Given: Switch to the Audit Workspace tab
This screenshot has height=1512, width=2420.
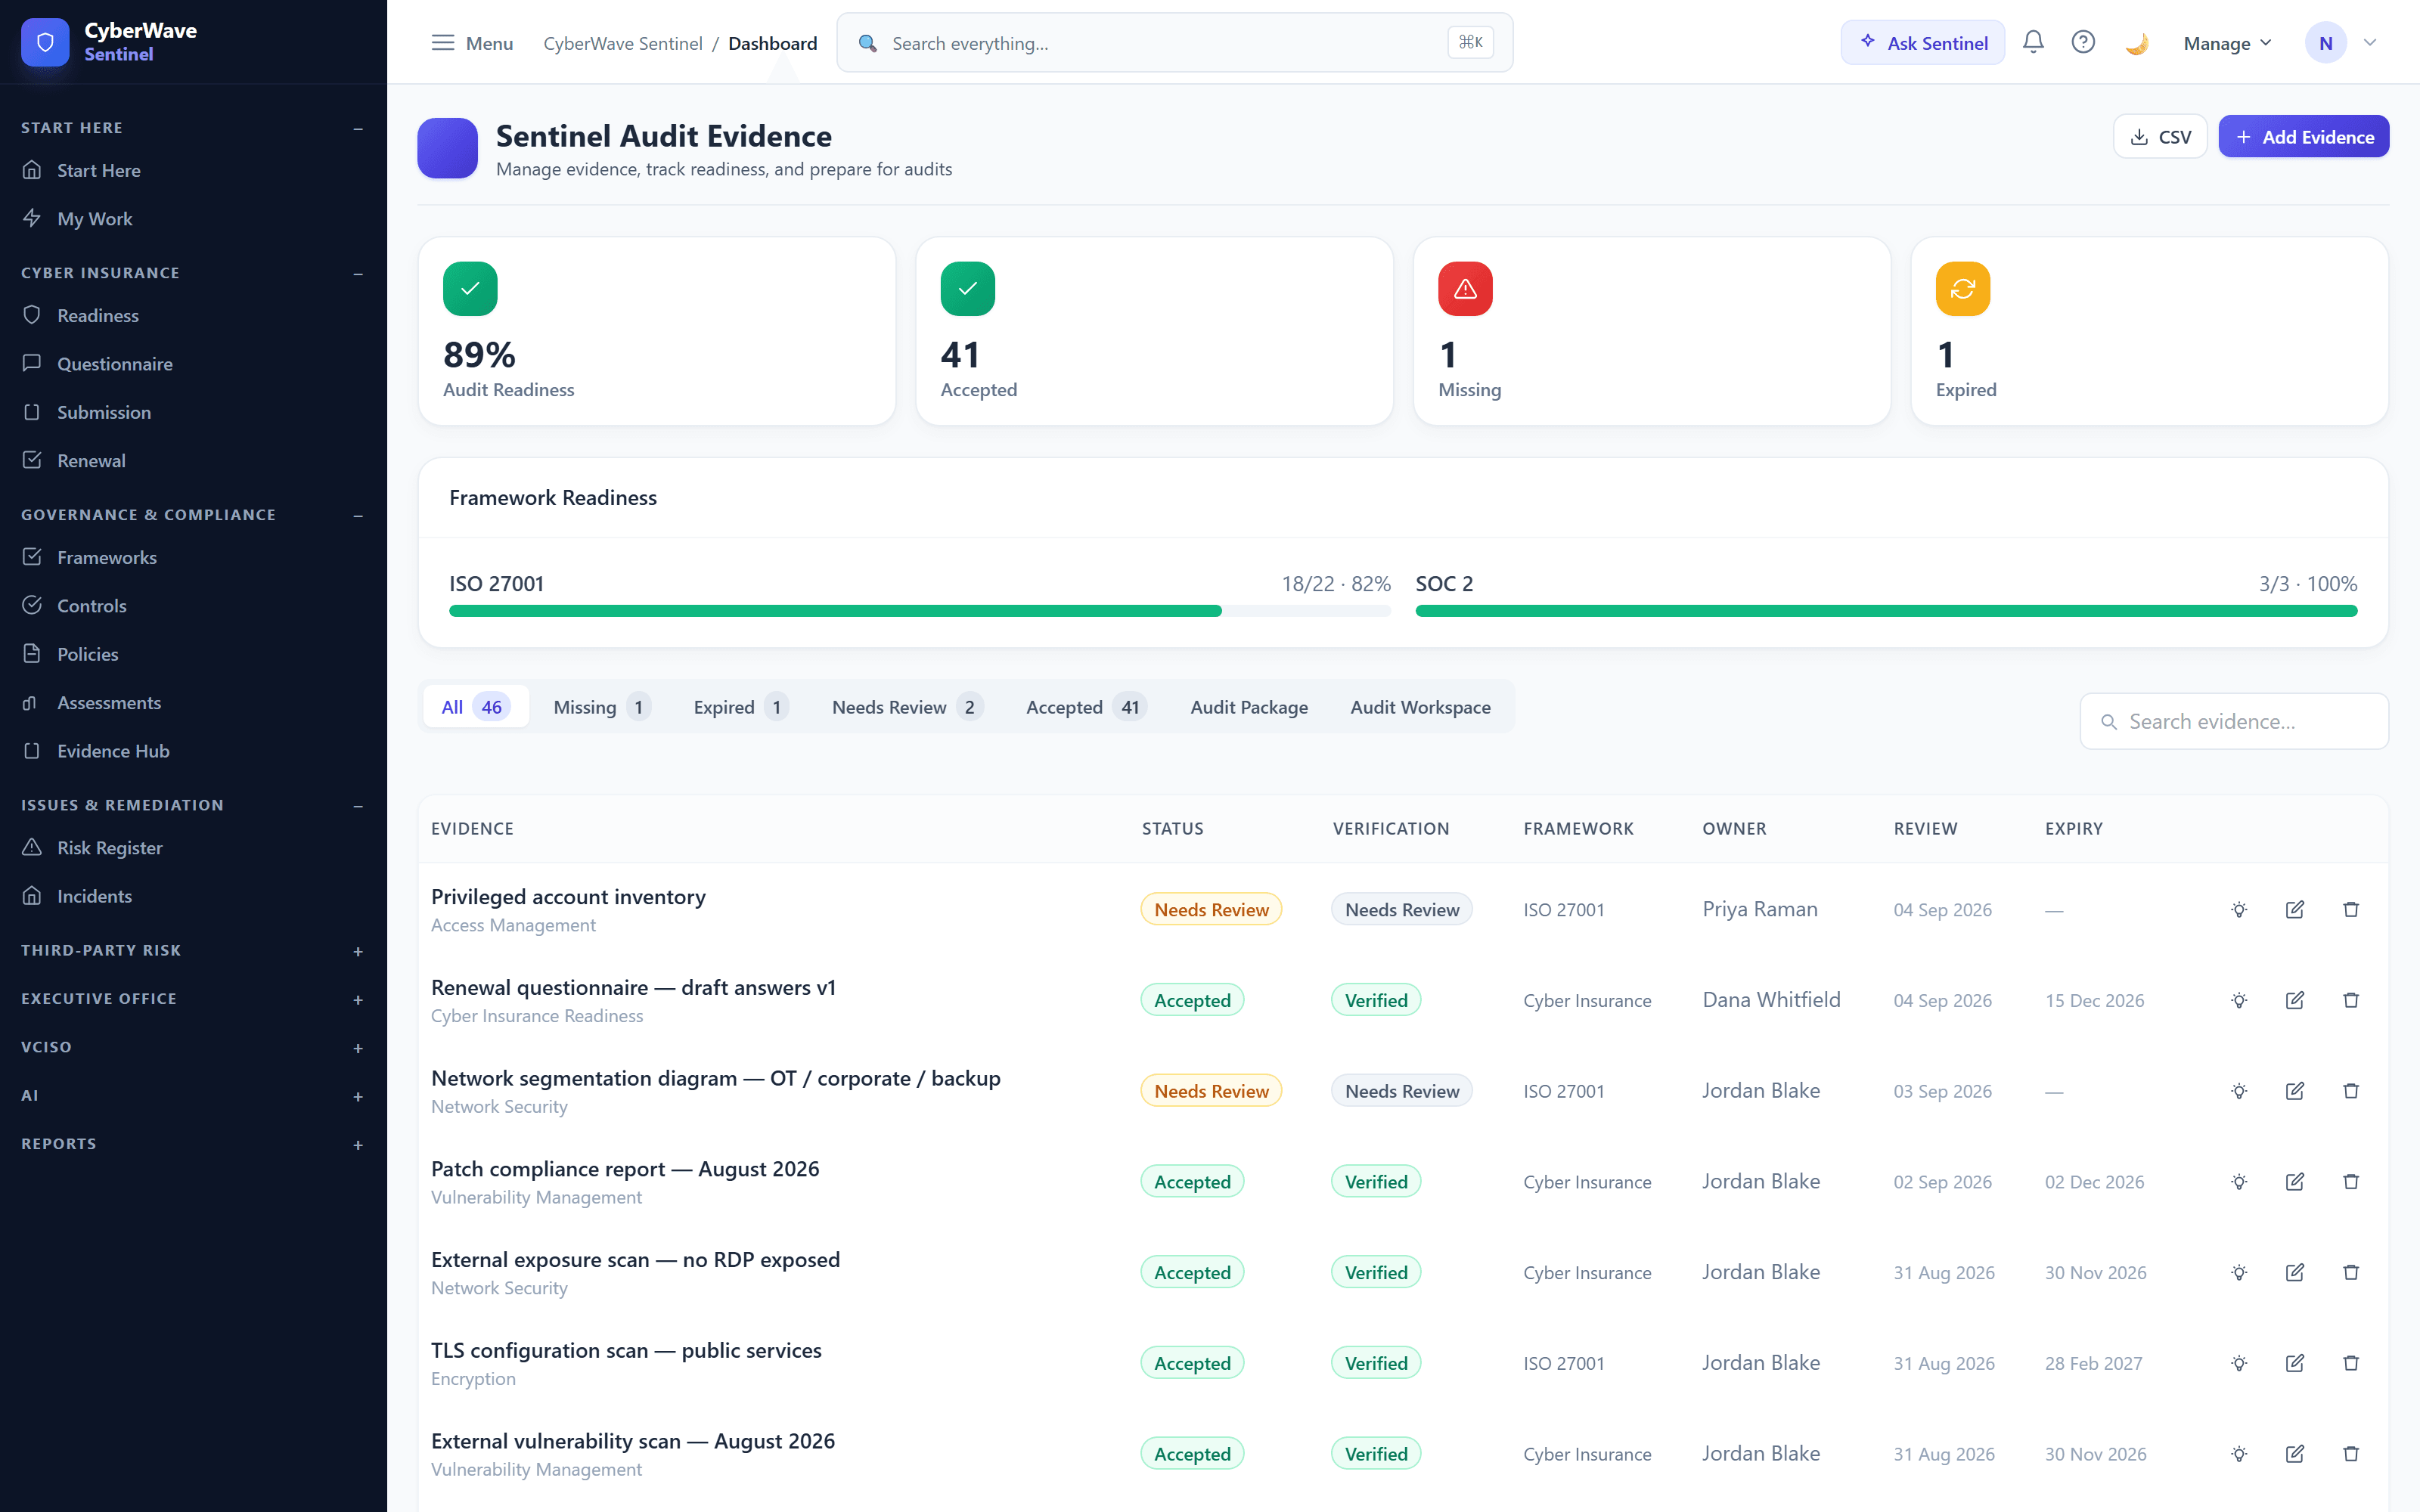Looking at the screenshot, I should click(1420, 707).
